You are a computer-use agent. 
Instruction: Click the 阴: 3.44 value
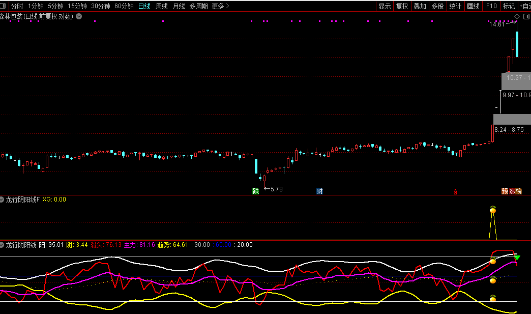(77, 245)
